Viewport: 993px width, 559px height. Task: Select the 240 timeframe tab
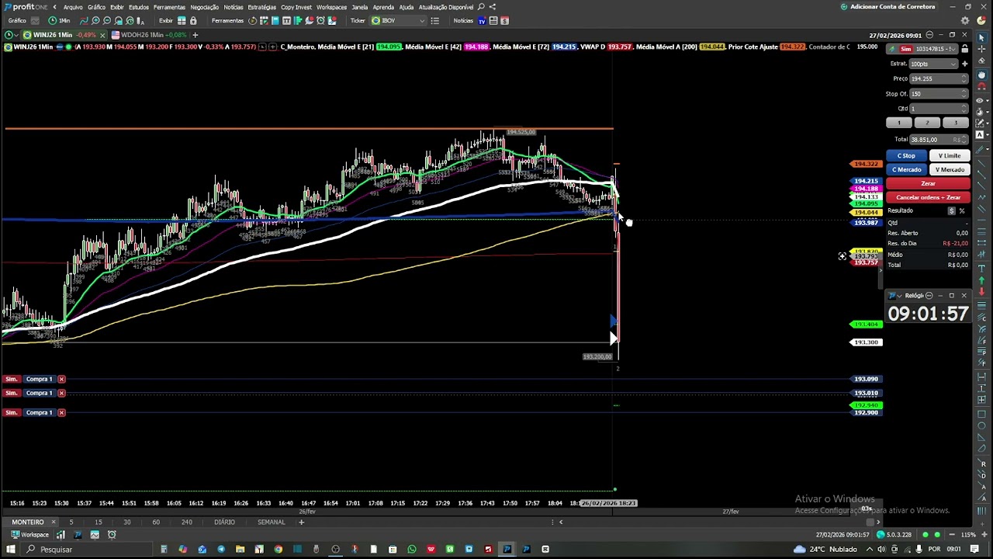click(186, 522)
